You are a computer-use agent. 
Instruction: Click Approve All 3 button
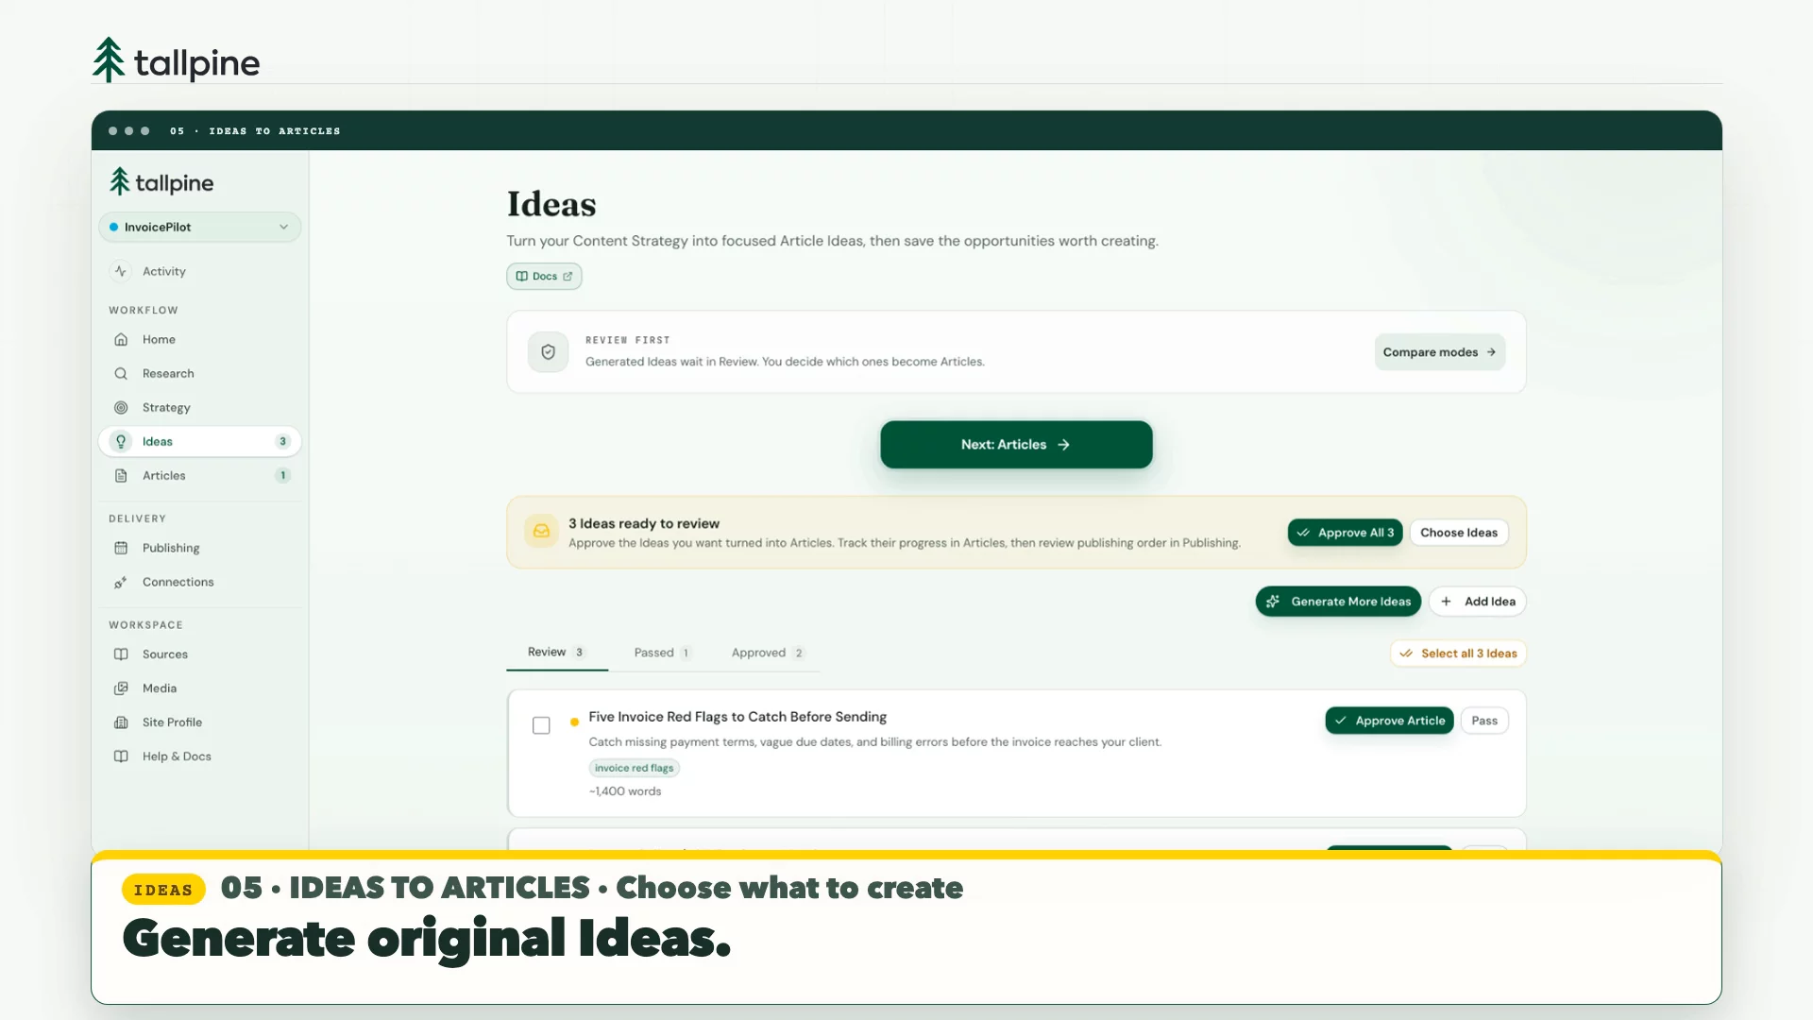click(x=1345, y=533)
